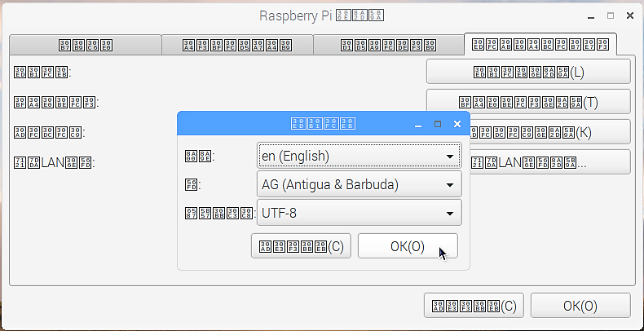Click the wireless LAN country settings button
The width and height of the screenshot is (644, 331).
tap(550, 161)
